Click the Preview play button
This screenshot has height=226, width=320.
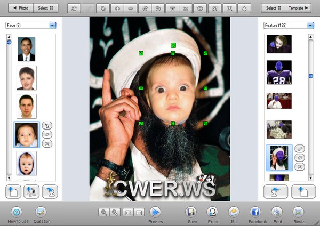155,212
